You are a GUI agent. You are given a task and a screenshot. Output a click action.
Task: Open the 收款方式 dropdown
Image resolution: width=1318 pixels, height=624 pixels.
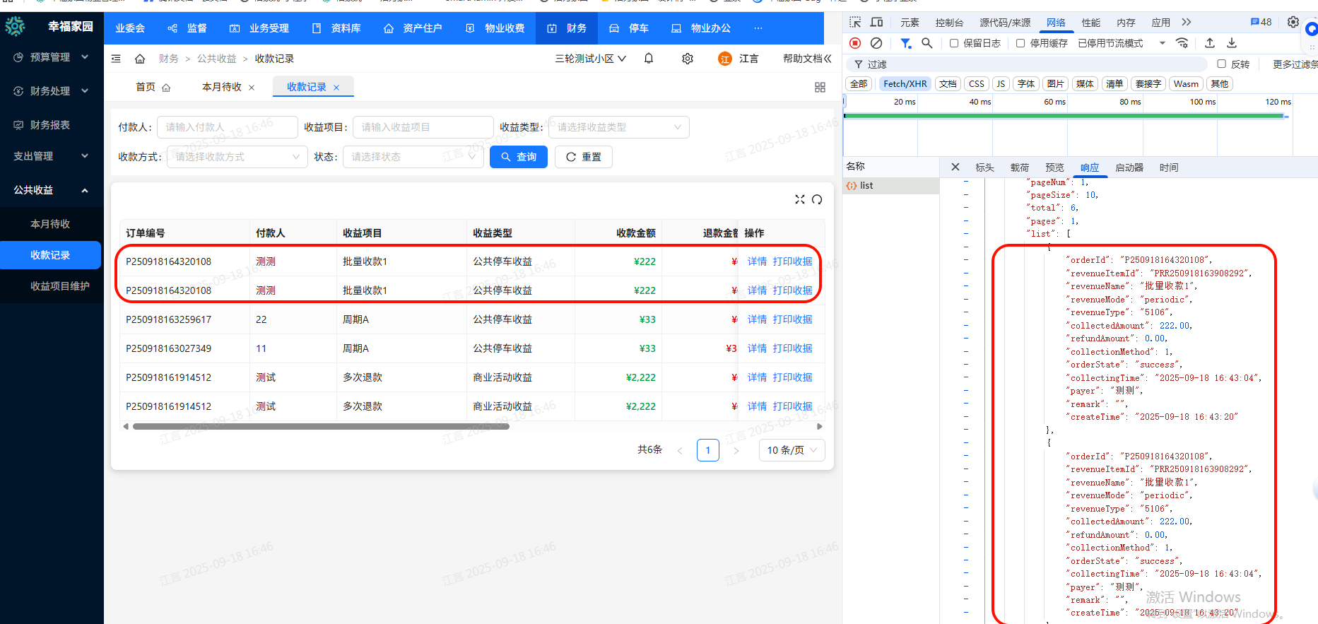[237, 157]
